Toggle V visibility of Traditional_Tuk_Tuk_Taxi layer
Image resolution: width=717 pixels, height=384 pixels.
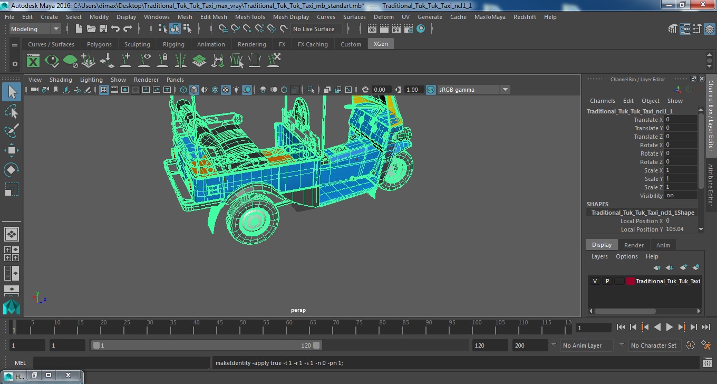[595, 281]
